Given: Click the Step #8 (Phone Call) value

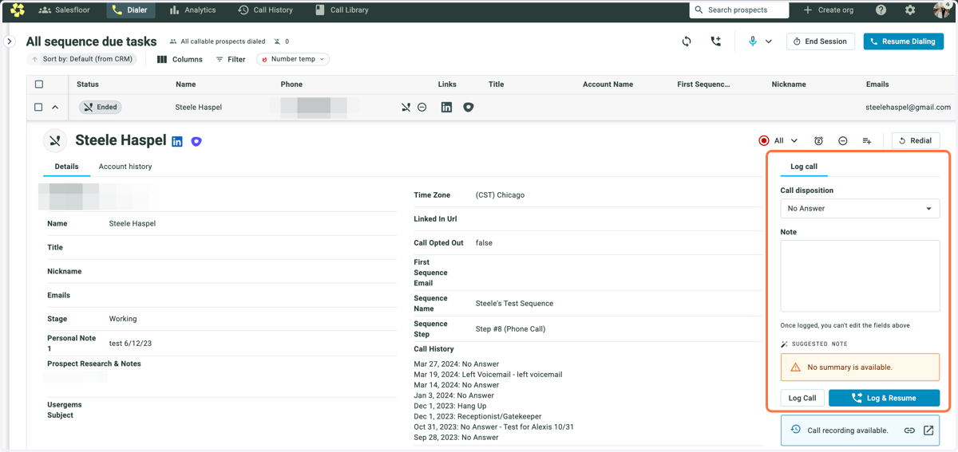Looking at the screenshot, I should (x=510, y=329).
